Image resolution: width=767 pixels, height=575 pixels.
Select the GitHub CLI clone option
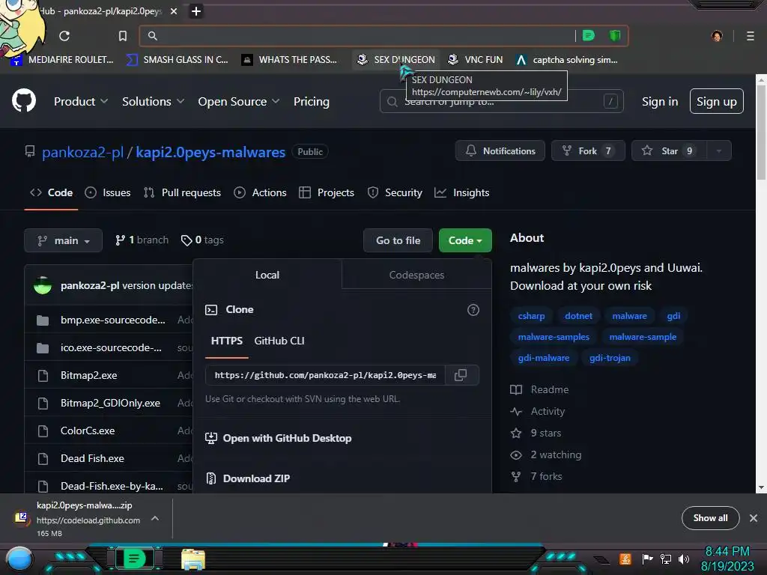[279, 341]
